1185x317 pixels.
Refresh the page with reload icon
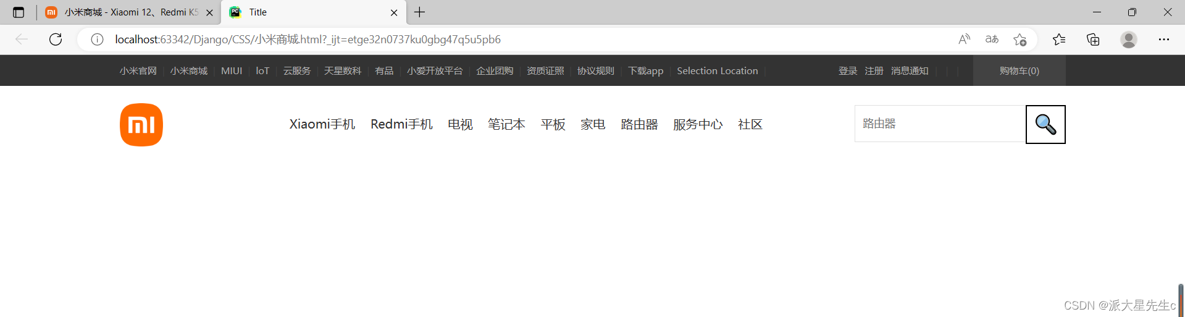(56, 40)
